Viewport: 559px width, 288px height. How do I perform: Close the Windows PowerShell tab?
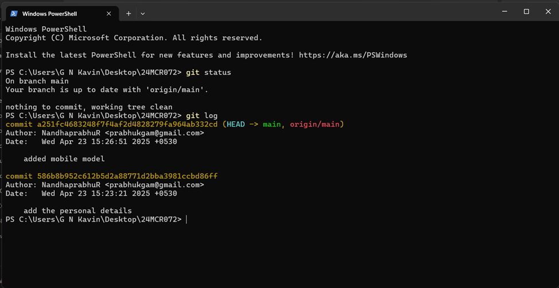pos(109,14)
